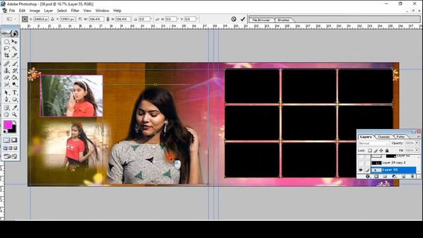423x238 pixels.
Task: Toggle lock transparent pixels
Action: coord(370,150)
